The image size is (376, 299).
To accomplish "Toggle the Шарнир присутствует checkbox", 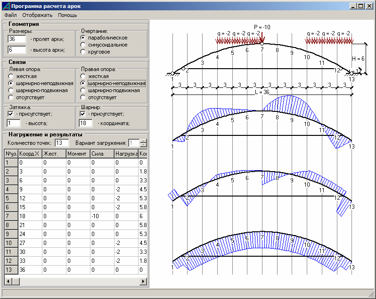I will (83, 114).
